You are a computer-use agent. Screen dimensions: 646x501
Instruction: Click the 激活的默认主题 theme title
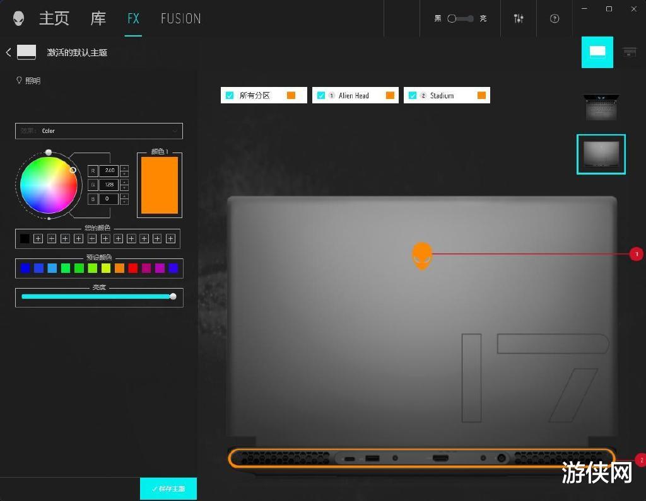click(x=77, y=53)
